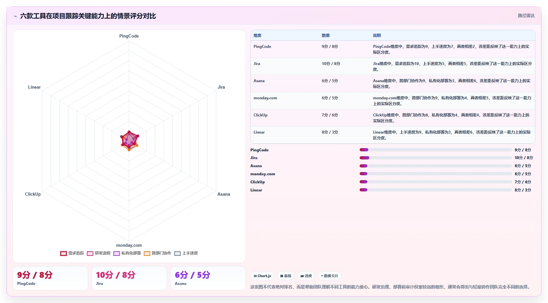
Task: Click the gray 上手速度 legend swatch
Action: tap(177, 254)
